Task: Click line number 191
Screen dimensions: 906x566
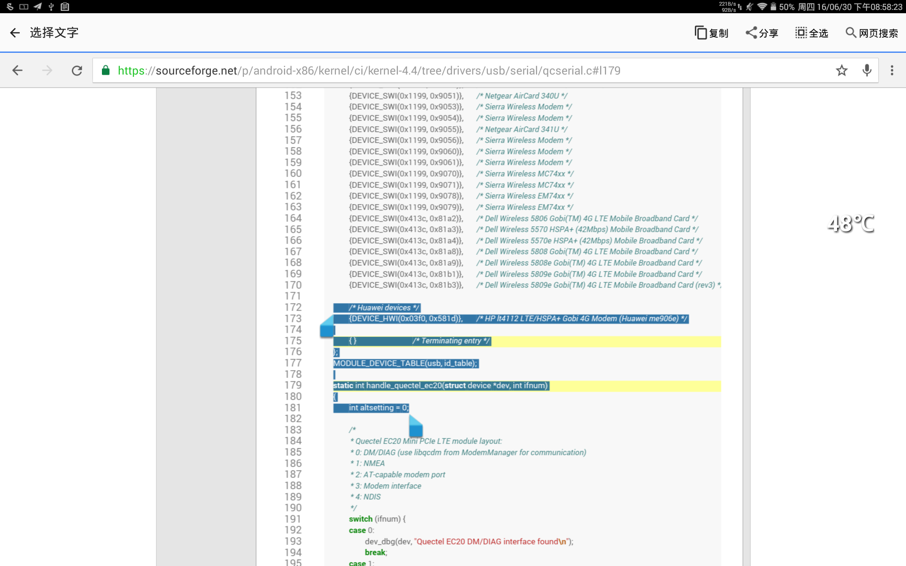Action: pos(293,519)
